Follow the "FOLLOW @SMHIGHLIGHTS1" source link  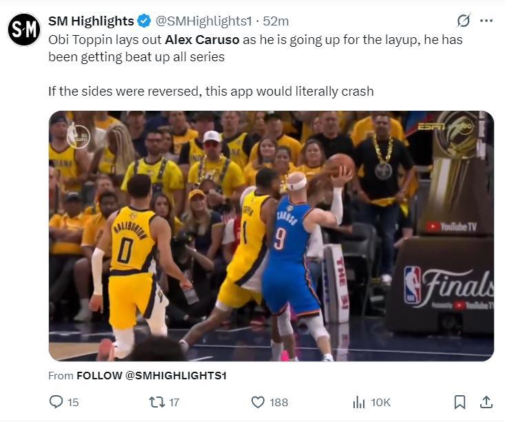pyautogui.click(x=151, y=375)
